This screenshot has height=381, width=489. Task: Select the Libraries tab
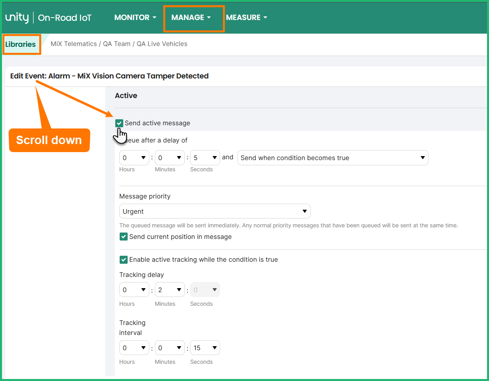[20, 44]
